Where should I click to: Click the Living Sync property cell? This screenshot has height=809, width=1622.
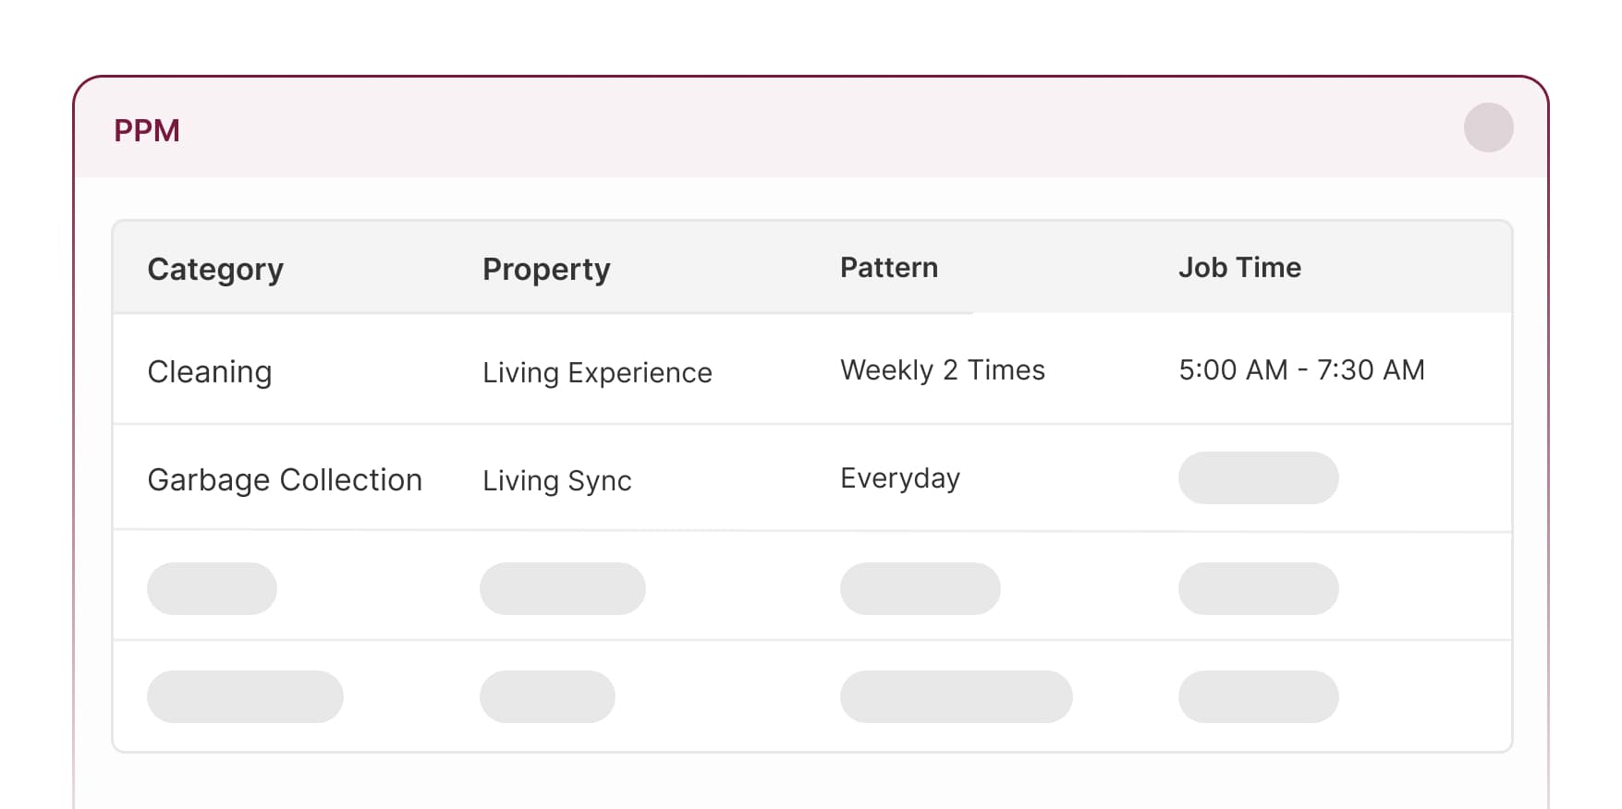pos(556,481)
